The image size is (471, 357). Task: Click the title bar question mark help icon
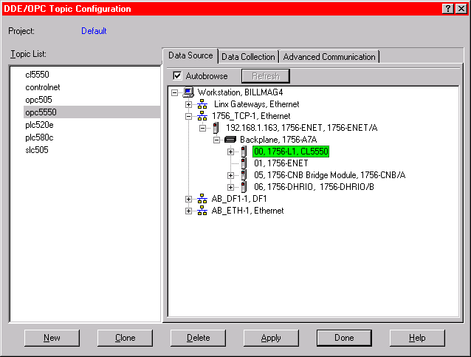(448, 9)
